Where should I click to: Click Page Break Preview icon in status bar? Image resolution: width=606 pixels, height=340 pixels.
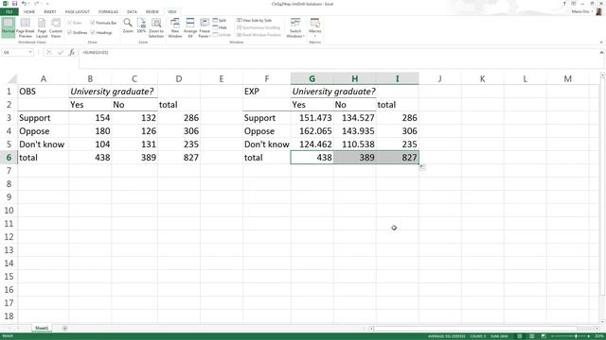[x=544, y=336]
